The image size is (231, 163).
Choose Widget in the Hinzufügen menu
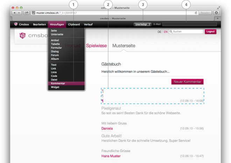(55, 87)
